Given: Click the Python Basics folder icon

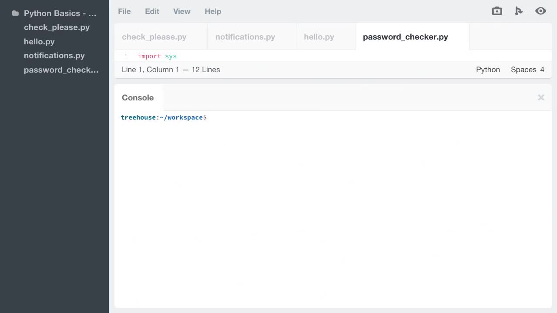Looking at the screenshot, I should (15, 13).
